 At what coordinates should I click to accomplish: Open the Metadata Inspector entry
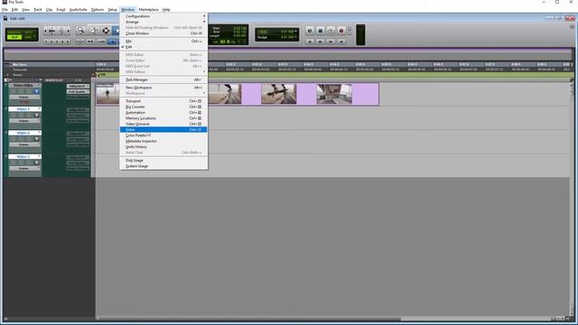coord(163,141)
